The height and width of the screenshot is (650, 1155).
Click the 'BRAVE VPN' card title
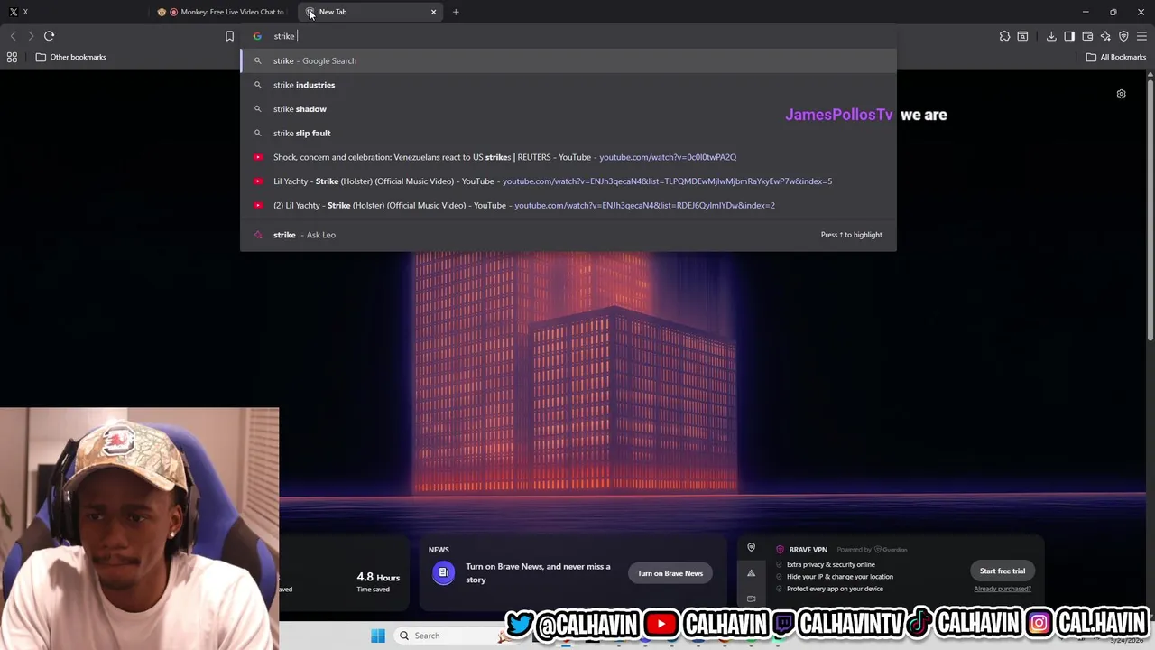click(x=808, y=550)
